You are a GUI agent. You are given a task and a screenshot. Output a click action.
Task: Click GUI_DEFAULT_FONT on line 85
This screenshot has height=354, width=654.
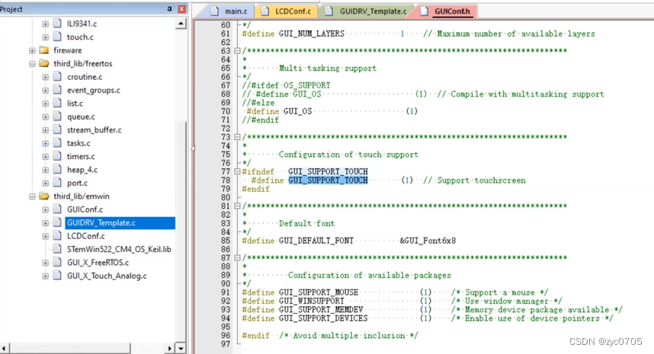[x=316, y=241]
